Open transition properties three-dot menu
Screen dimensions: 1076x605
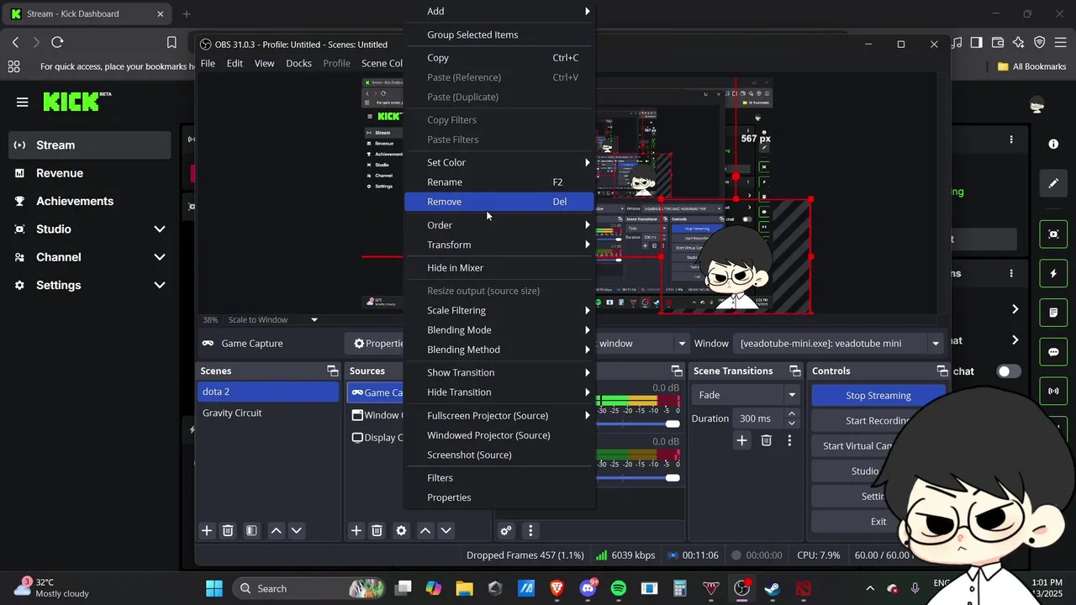[789, 440]
